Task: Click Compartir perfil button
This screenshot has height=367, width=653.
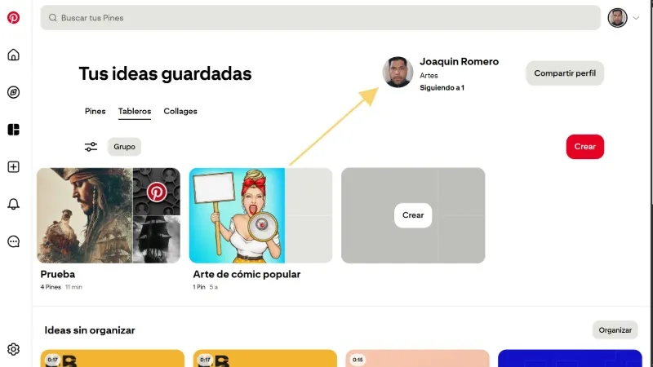Action: click(x=565, y=73)
